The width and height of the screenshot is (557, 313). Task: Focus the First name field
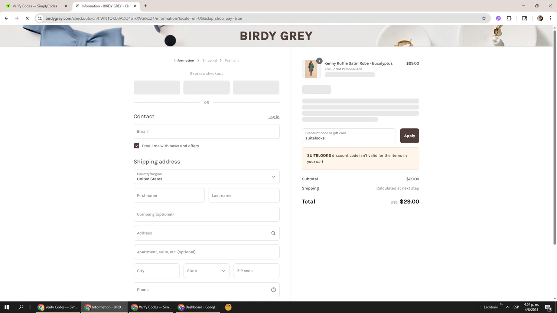(169, 195)
